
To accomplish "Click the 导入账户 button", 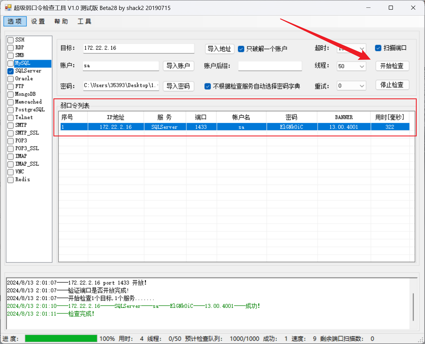I will coord(178,66).
